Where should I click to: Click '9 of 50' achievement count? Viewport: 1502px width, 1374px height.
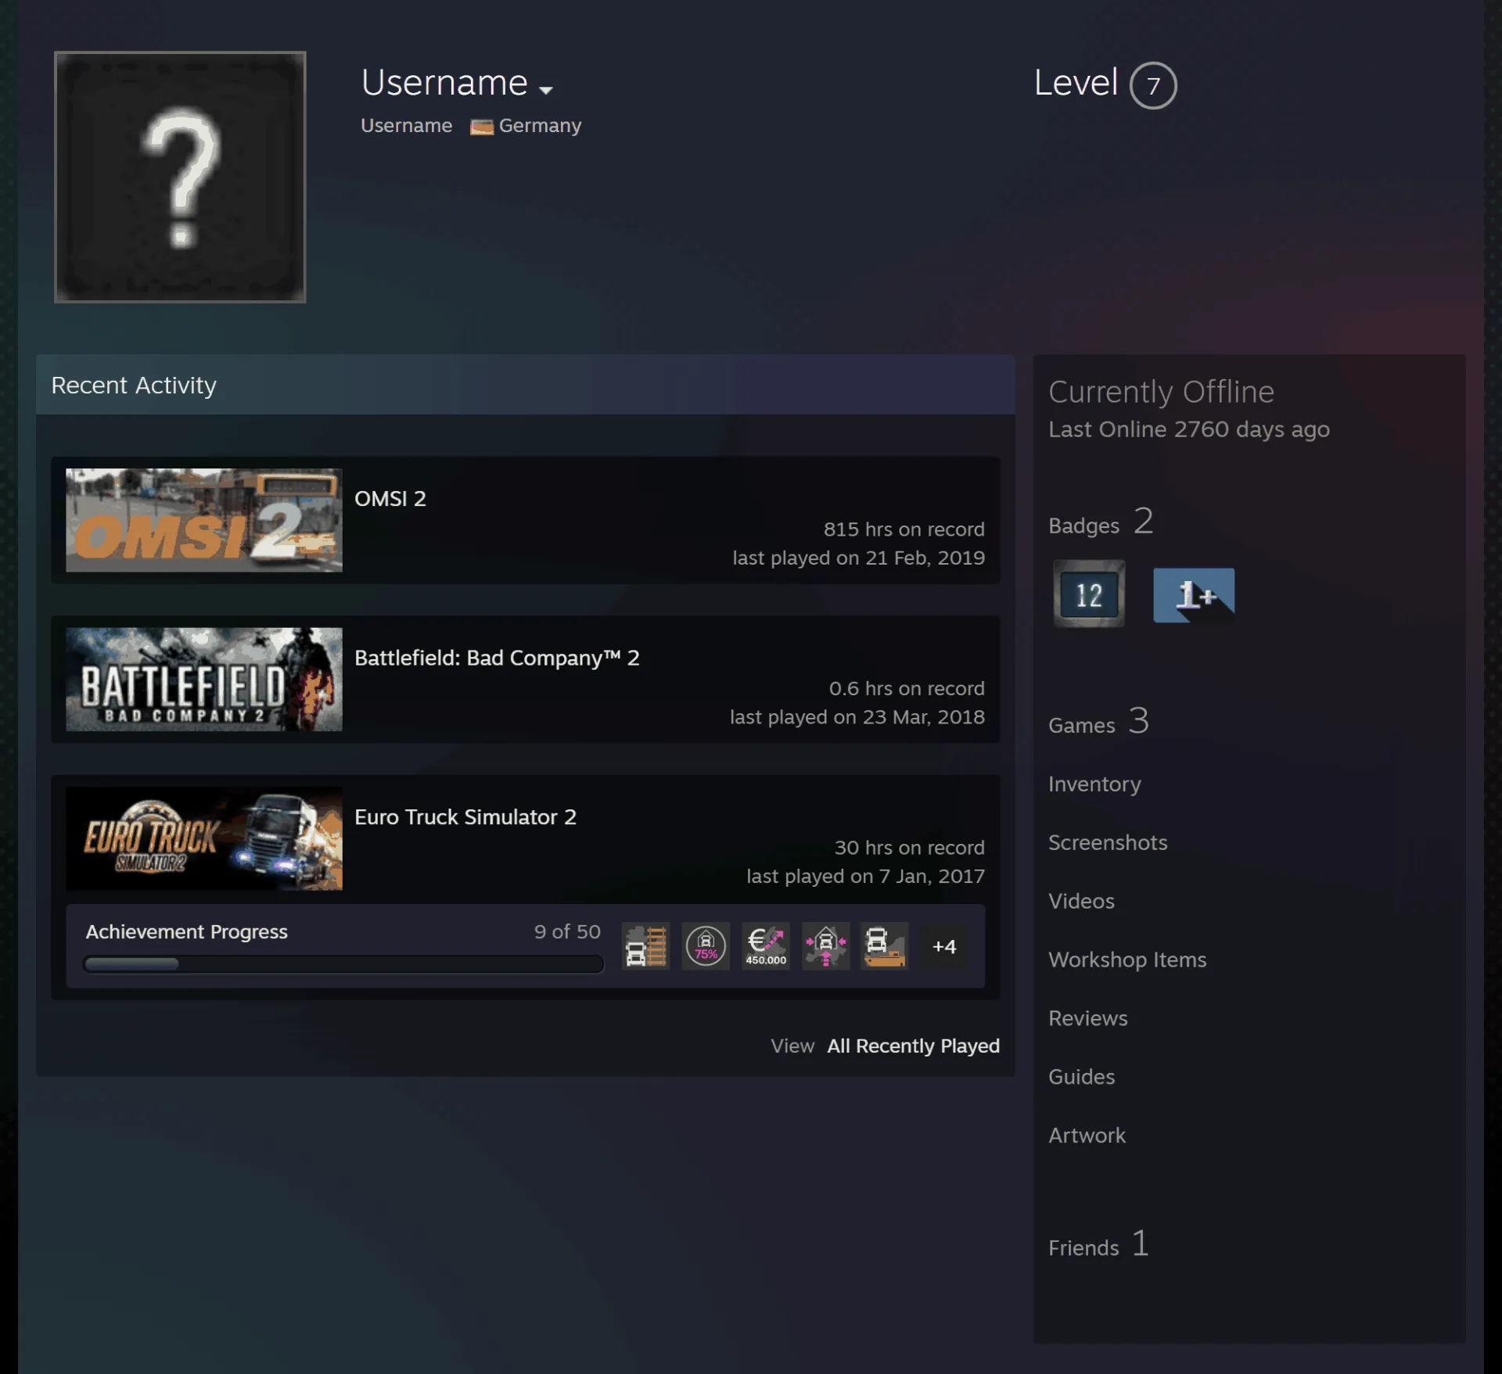[567, 931]
